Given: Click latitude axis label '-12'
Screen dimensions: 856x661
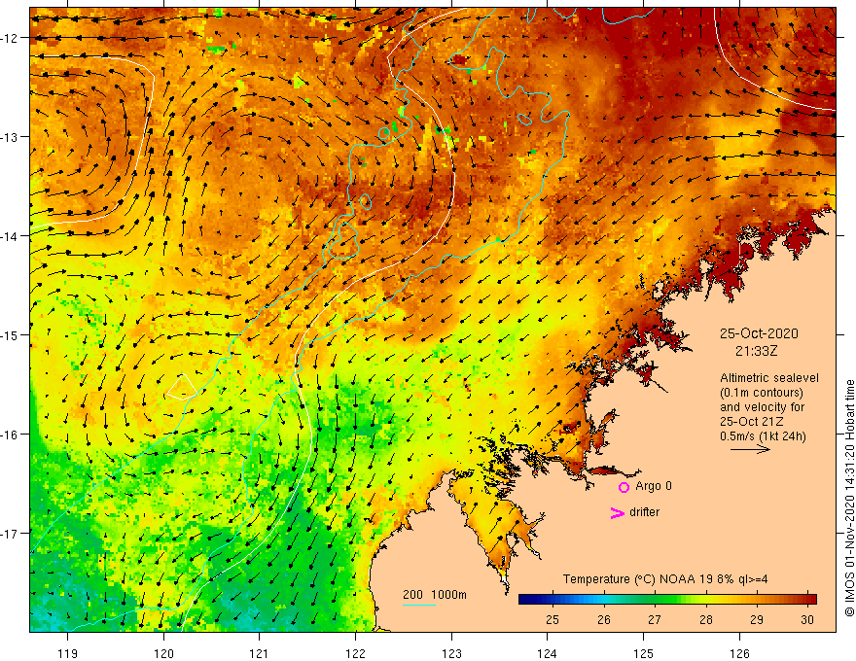Looking at the screenshot, I should click(10, 38).
